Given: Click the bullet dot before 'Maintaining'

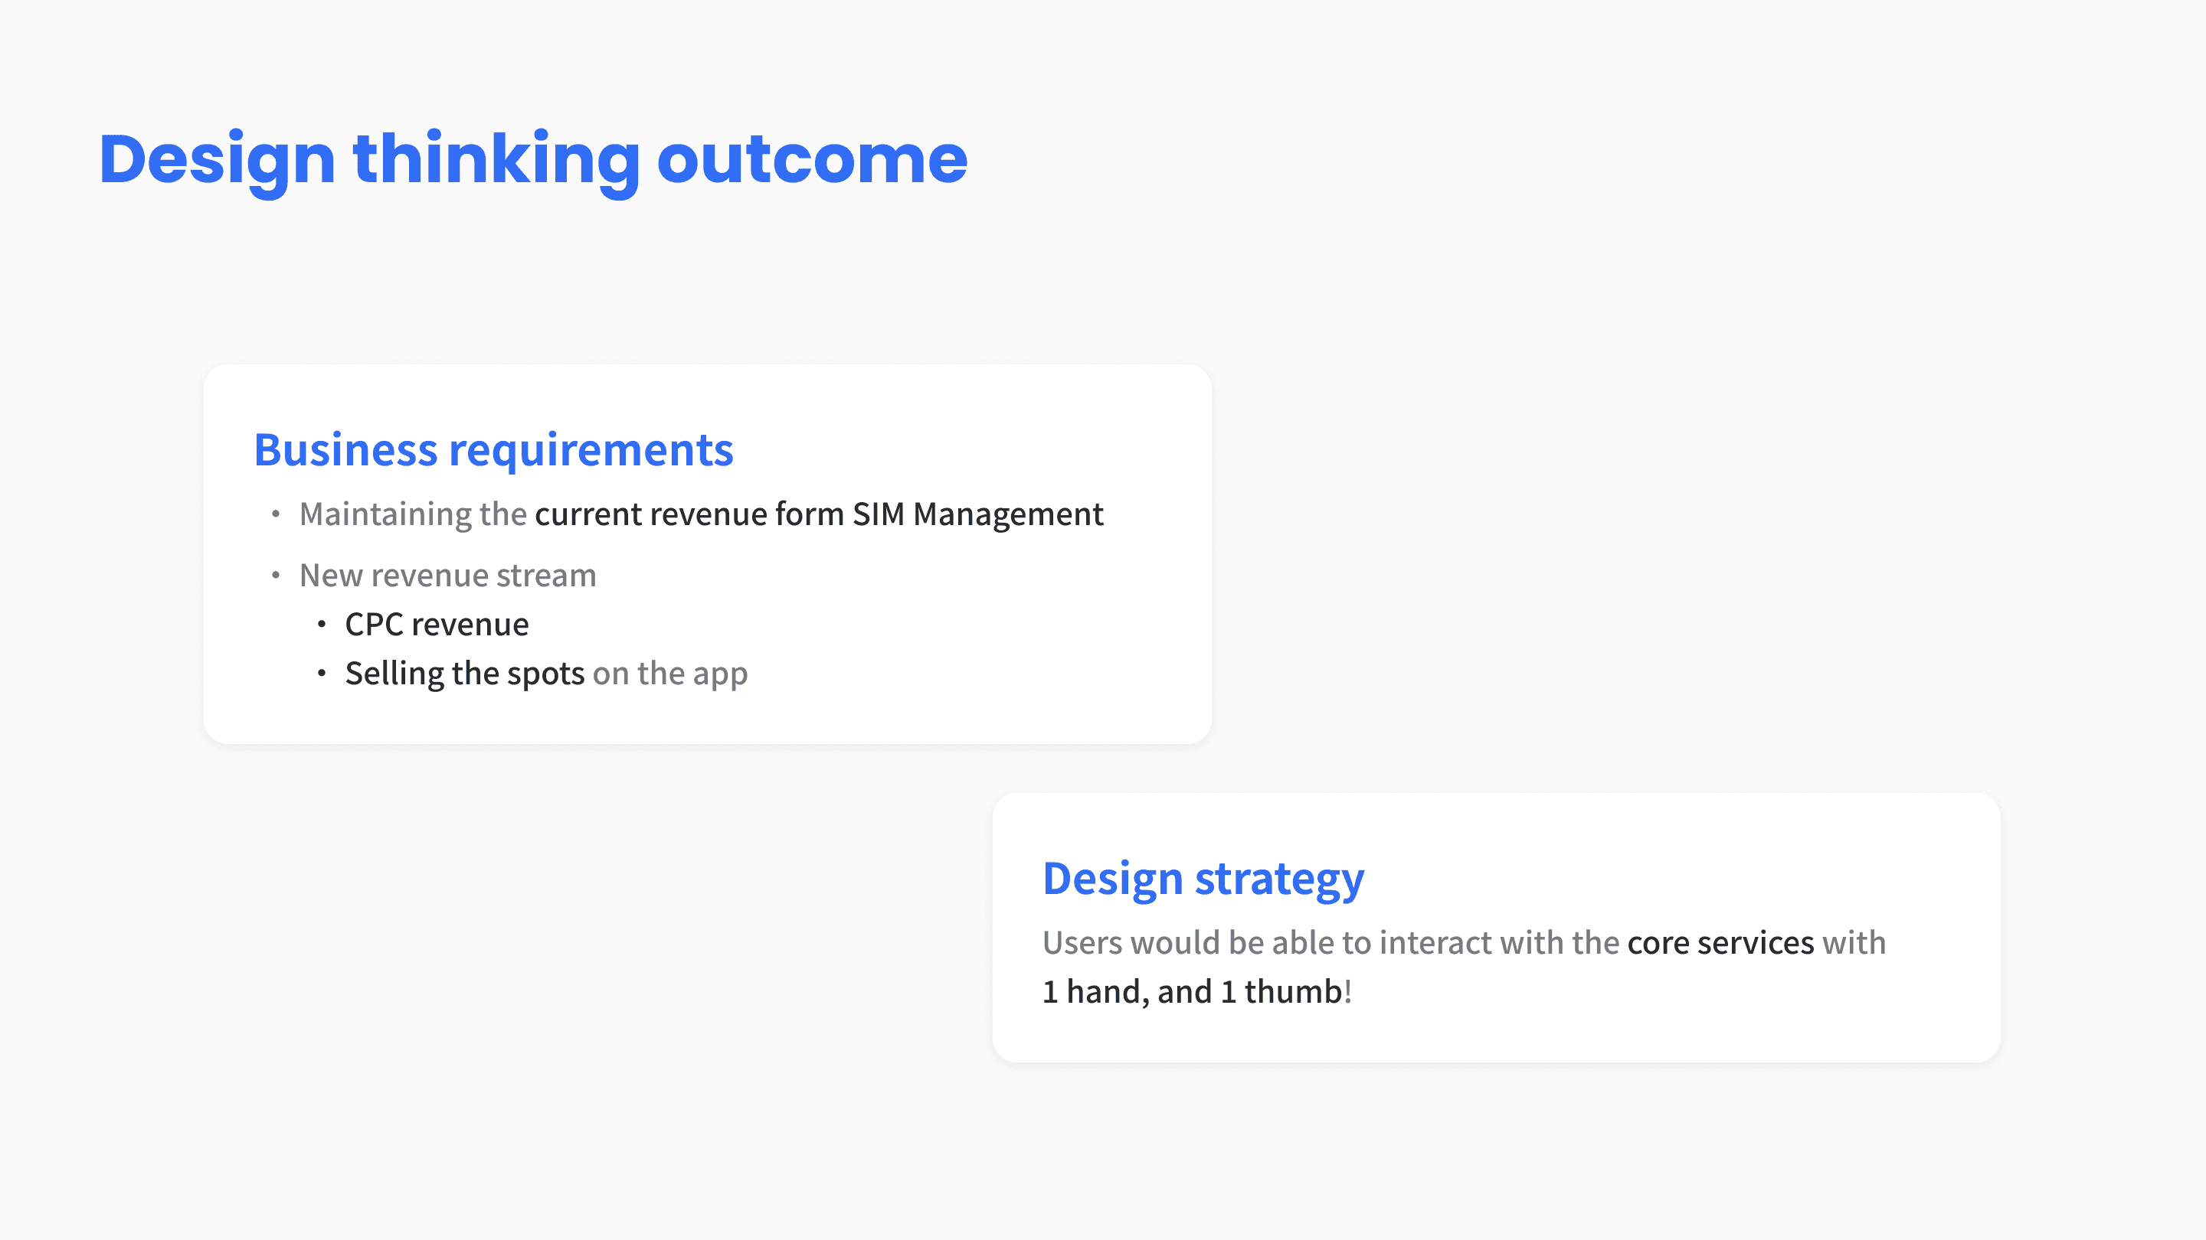Looking at the screenshot, I should (276, 514).
